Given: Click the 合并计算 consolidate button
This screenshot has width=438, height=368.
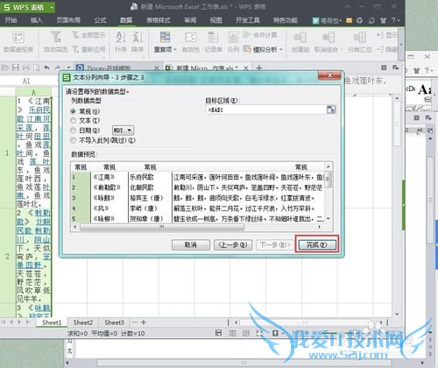Looking at the screenshot, I should [260, 35].
